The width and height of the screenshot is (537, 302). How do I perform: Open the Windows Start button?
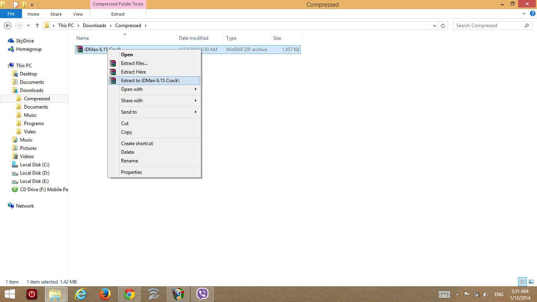point(10,294)
